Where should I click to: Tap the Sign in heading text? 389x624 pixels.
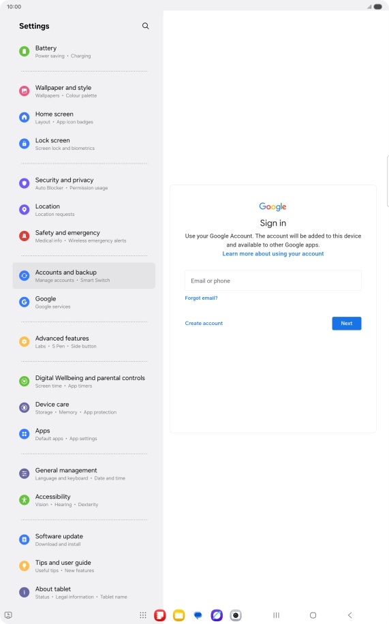click(x=273, y=223)
